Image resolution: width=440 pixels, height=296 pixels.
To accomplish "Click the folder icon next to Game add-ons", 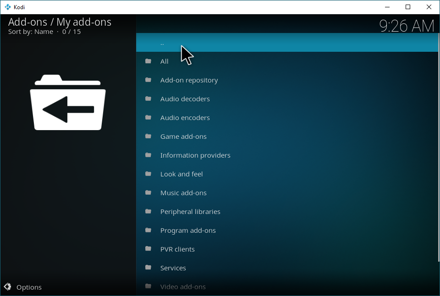I will point(148,137).
